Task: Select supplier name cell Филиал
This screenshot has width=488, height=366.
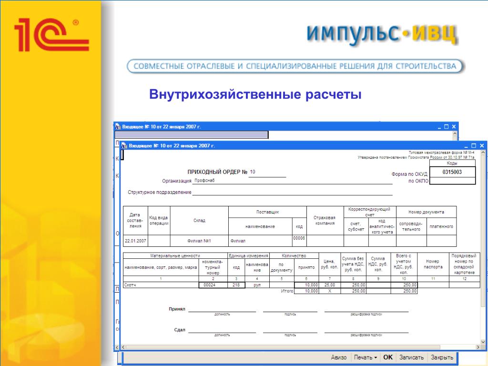Action: click(260, 241)
